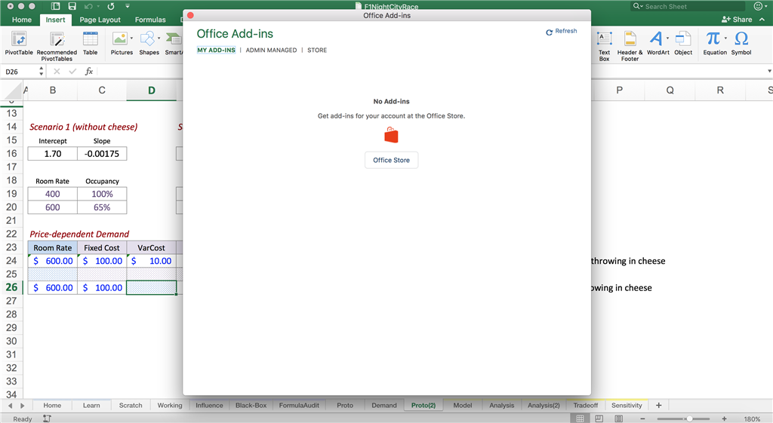The image size is (773, 423).
Task: Open the undo history dropdown arrow
Action: tap(97, 6)
